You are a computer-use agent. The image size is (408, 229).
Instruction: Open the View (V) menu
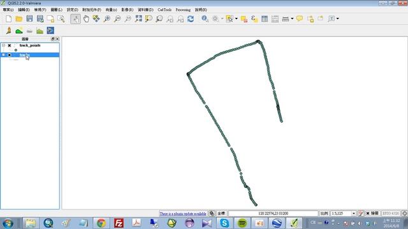(40, 10)
